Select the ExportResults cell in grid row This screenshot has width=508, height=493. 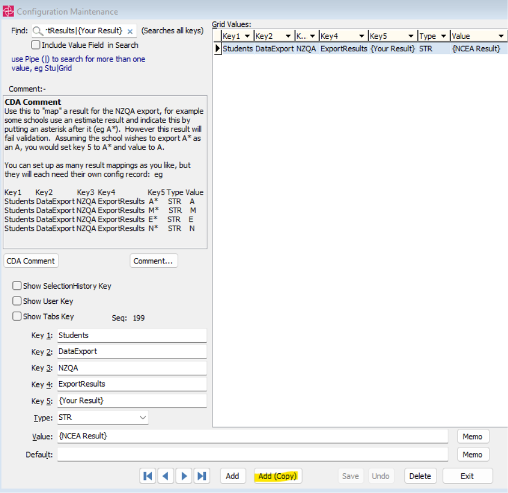click(344, 48)
